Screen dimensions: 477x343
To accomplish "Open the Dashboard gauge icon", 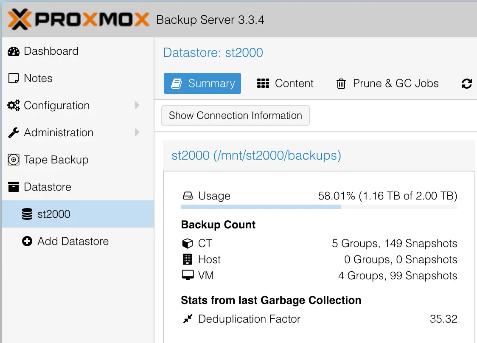I will [x=14, y=51].
